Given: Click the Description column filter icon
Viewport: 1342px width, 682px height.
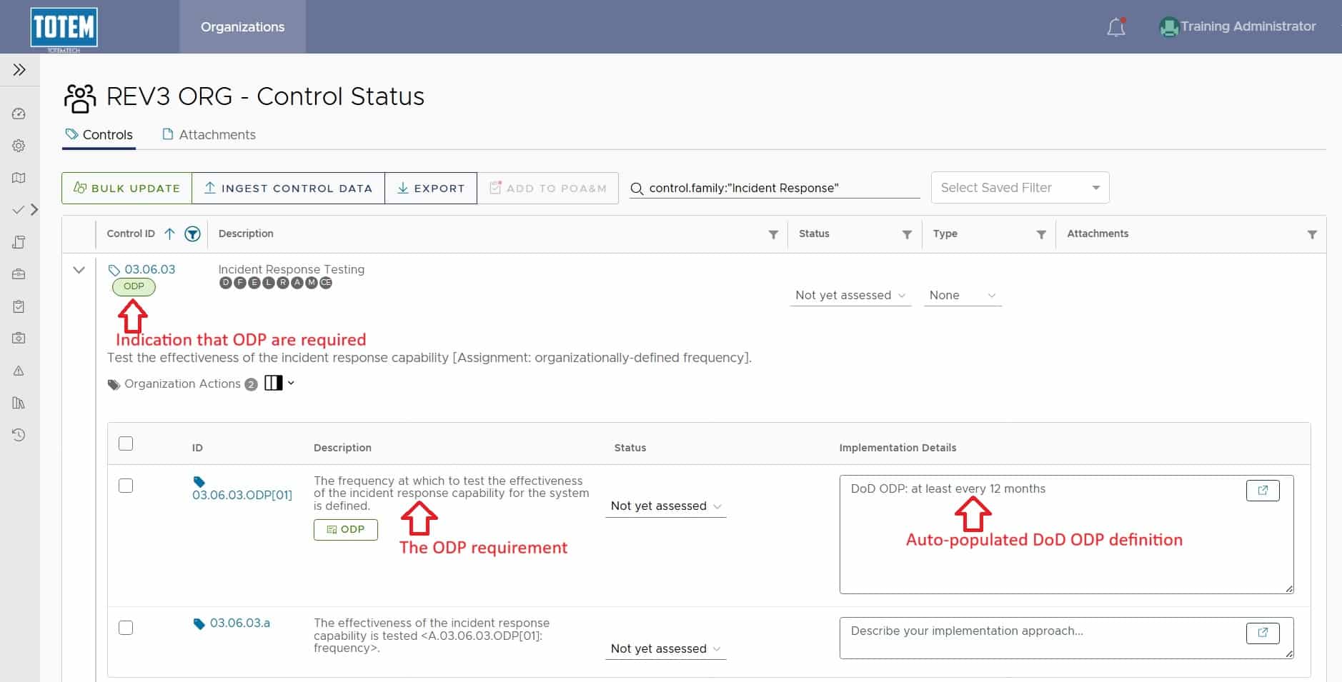Looking at the screenshot, I should pyautogui.click(x=772, y=234).
